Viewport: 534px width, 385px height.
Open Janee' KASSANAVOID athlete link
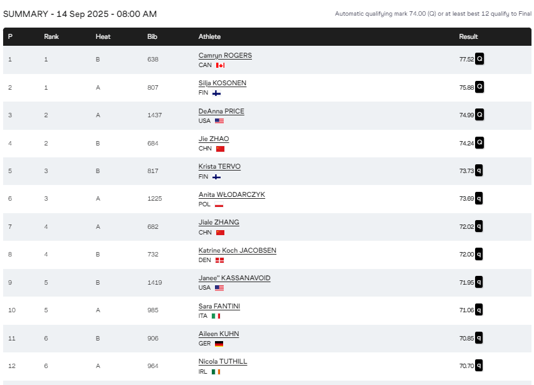click(234, 278)
